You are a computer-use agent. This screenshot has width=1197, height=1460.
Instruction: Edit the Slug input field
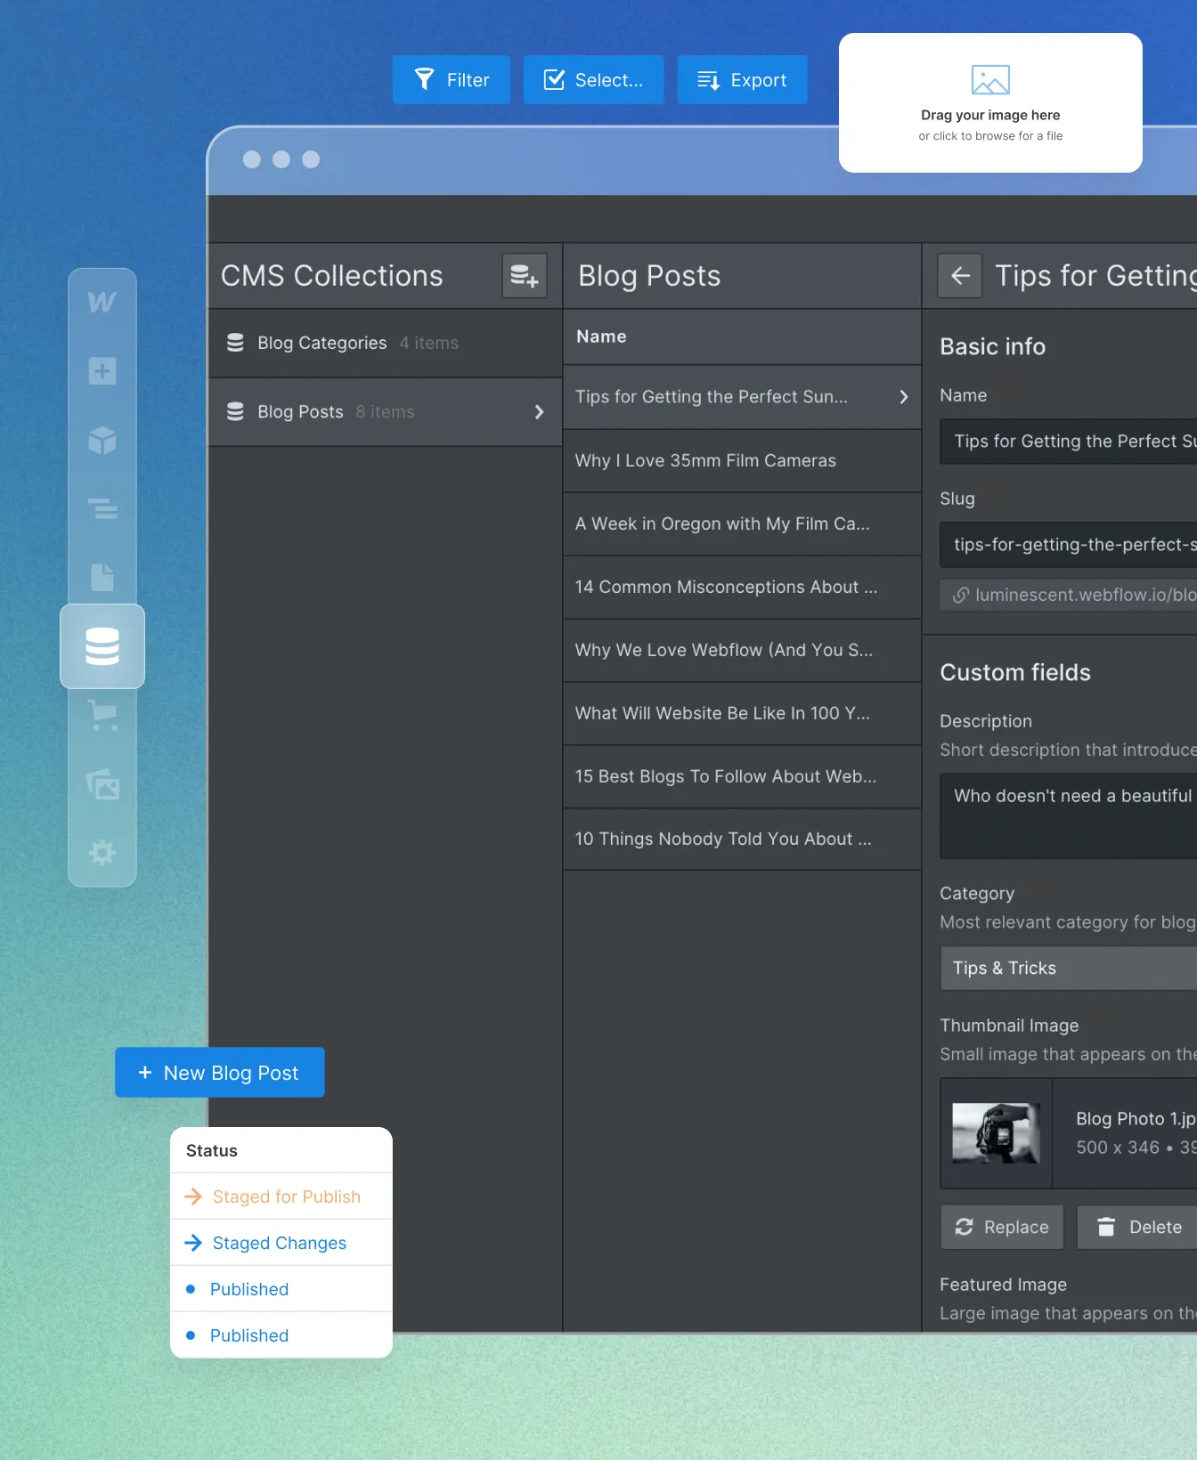(x=1069, y=545)
